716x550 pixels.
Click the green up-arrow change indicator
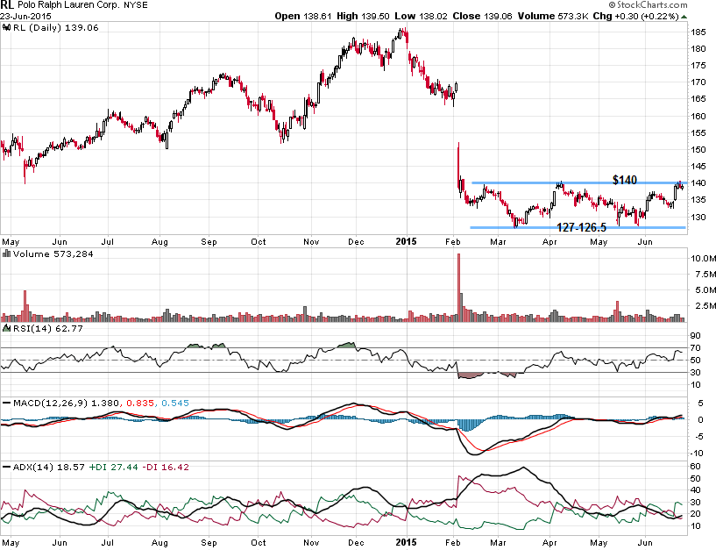[684, 17]
